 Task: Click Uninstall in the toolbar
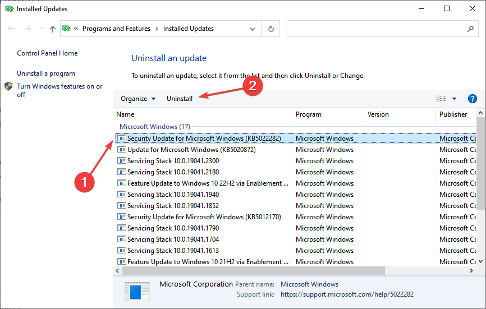coord(180,99)
